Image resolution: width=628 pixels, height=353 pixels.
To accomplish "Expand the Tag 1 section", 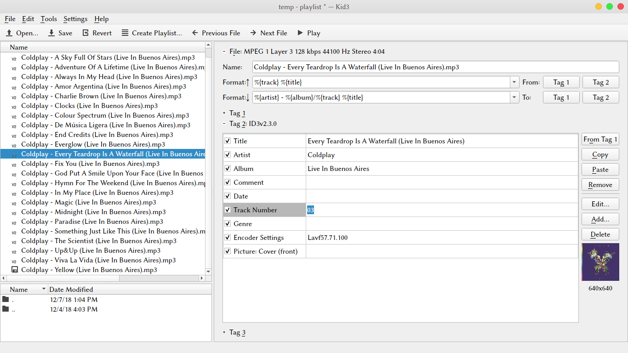I will click(x=224, y=113).
